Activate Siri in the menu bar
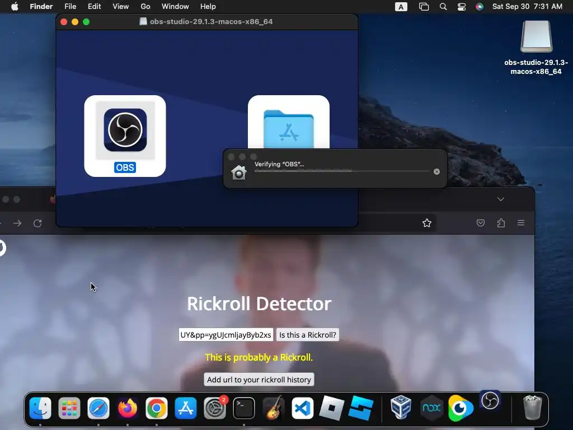573x430 pixels. (480, 7)
